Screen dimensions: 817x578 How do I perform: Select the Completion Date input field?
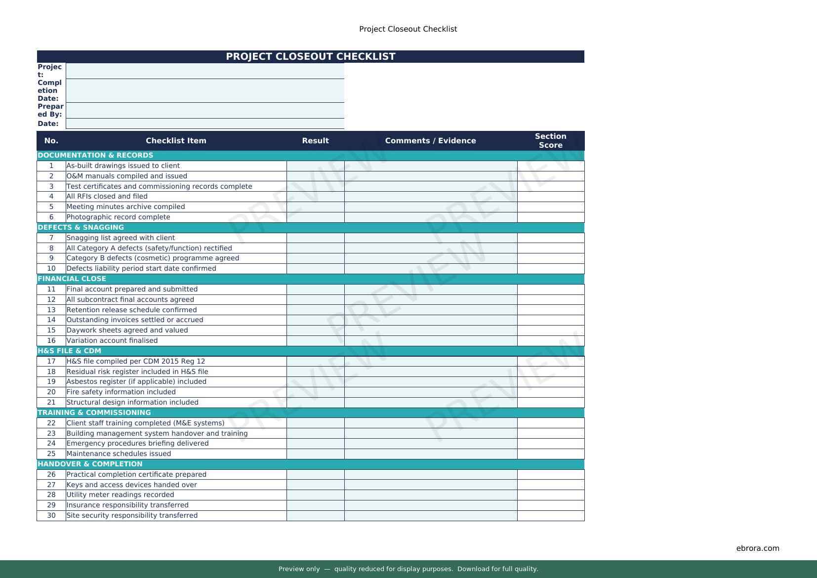click(205, 90)
